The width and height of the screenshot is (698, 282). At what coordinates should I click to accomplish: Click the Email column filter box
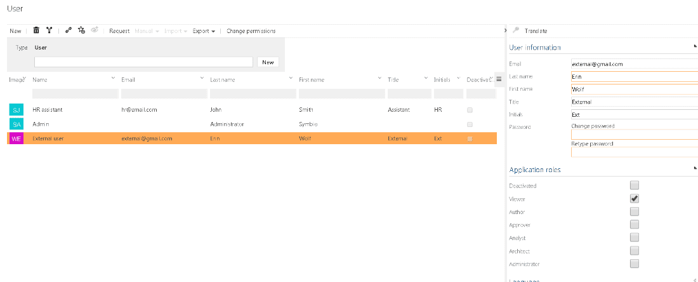coord(164,93)
